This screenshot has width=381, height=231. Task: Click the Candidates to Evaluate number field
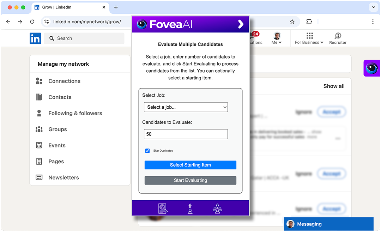coord(186,134)
